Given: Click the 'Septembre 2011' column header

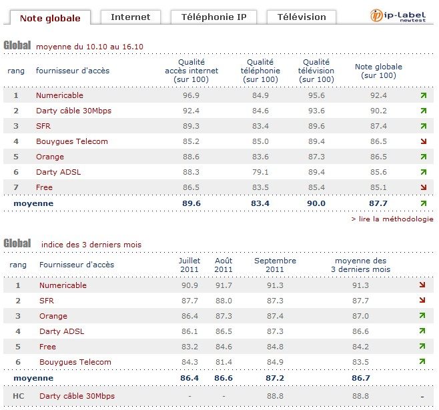Looking at the screenshot, I should 275,265.
